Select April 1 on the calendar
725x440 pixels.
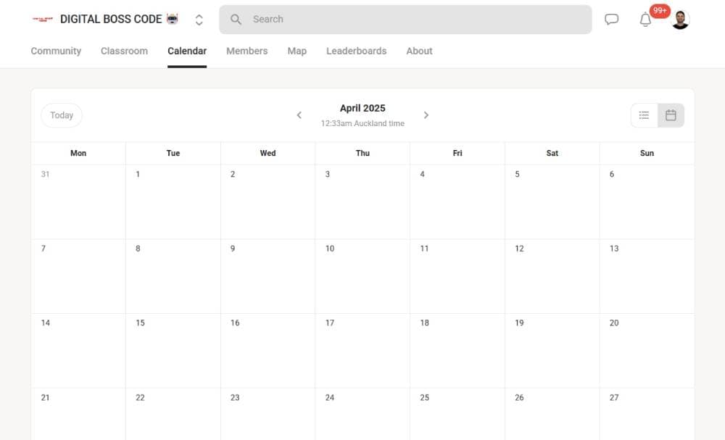pyautogui.click(x=173, y=202)
